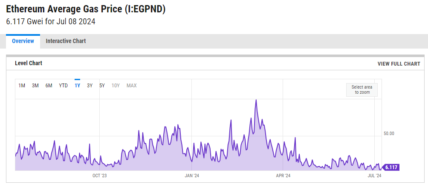Choose the 5Y time range
This screenshot has height=190, width=428.
coord(102,86)
